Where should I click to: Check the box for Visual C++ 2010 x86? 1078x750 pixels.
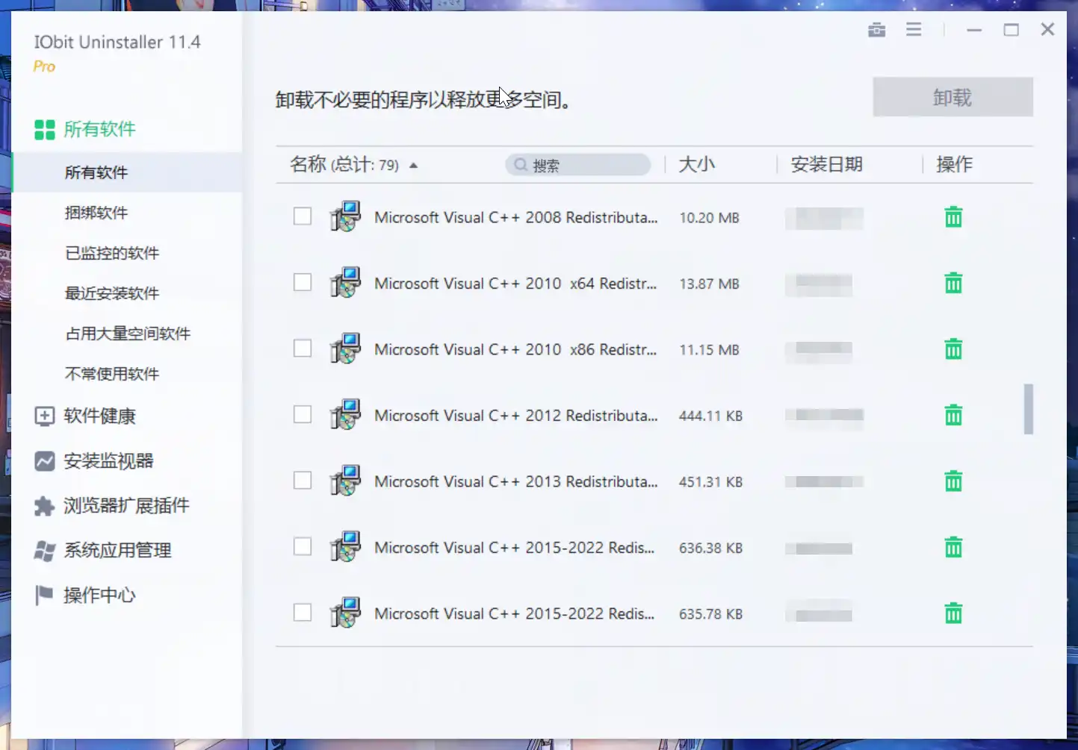coord(303,349)
